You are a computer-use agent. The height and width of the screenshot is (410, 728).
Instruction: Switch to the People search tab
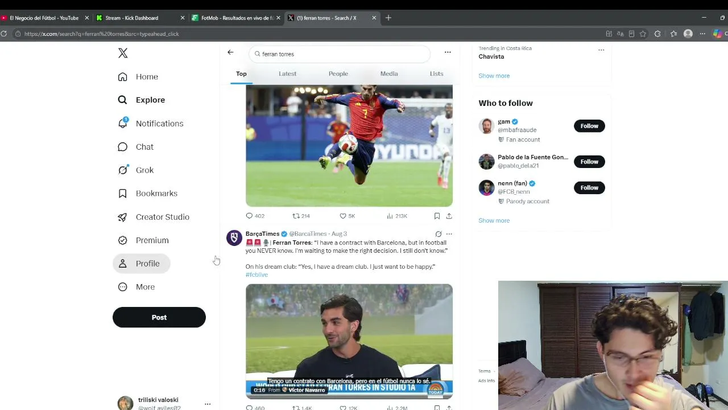338,73
